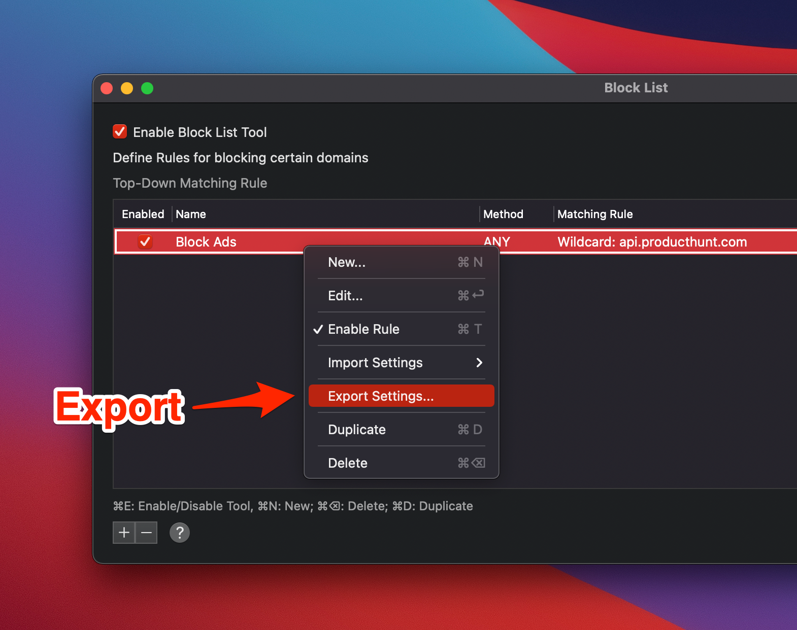Select the Block Ads rule name
Viewport: 797px width, 630px height.
tap(206, 242)
